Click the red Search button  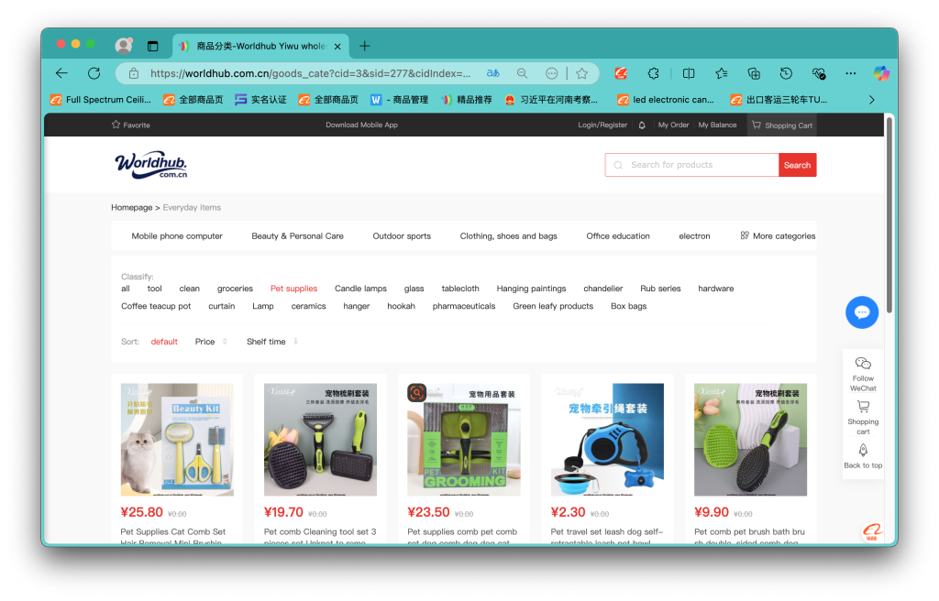pyautogui.click(x=797, y=165)
